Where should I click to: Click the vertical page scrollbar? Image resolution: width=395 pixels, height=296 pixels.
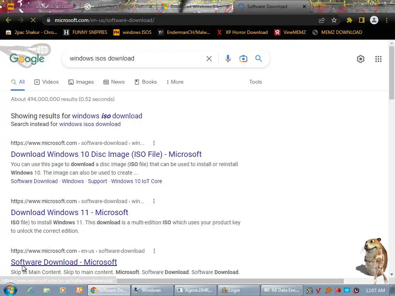click(x=392, y=73)
